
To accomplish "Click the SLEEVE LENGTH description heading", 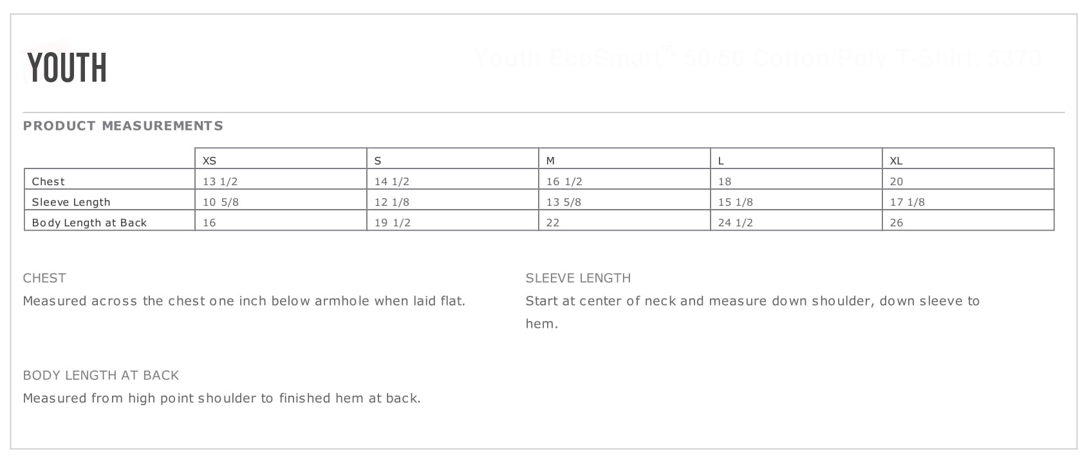I will coord(578,278).
